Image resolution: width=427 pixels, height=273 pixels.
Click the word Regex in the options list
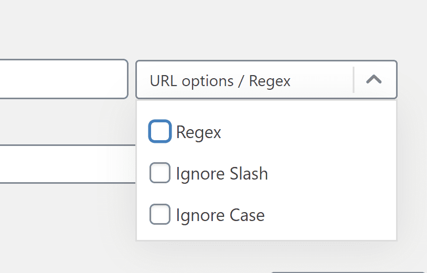198,132
